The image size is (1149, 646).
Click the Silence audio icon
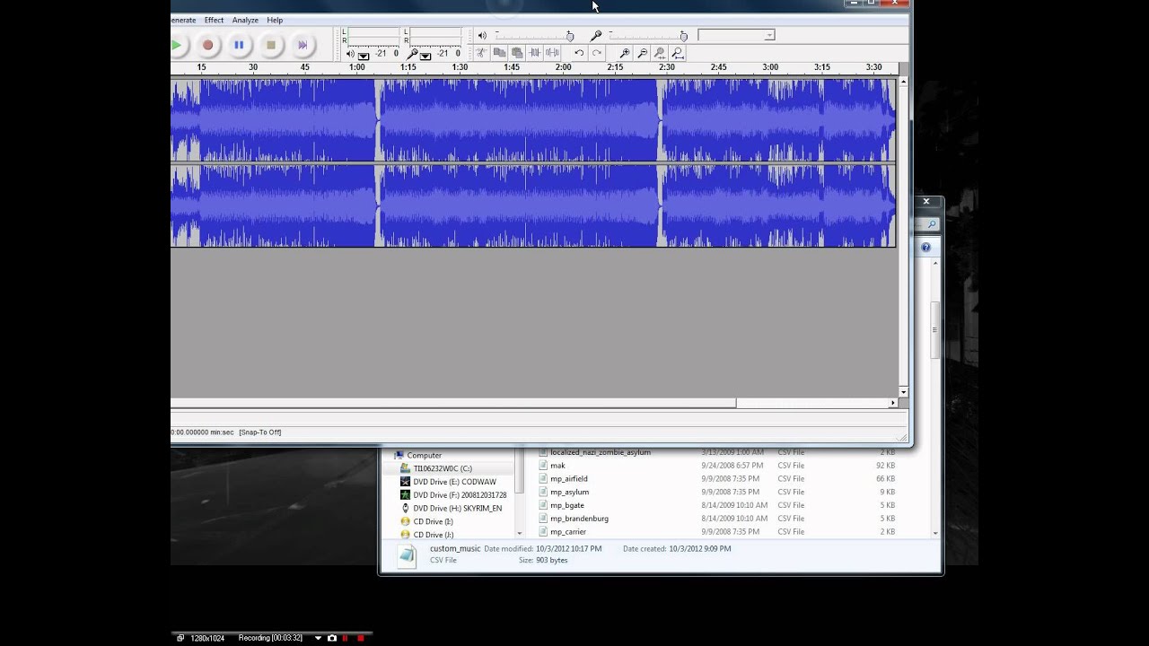(552, 53)
